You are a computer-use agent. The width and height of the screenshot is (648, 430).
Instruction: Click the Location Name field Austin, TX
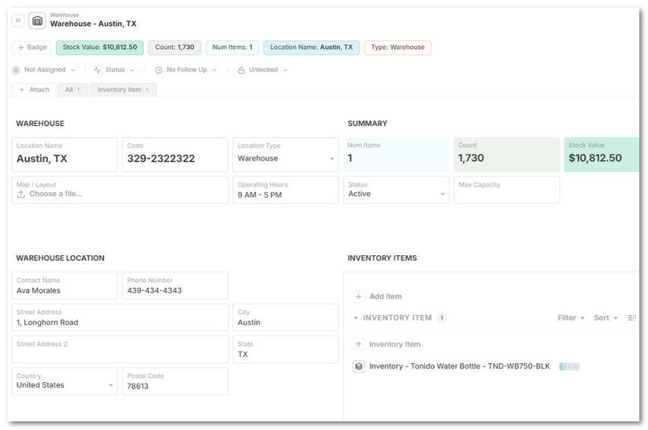65,154
